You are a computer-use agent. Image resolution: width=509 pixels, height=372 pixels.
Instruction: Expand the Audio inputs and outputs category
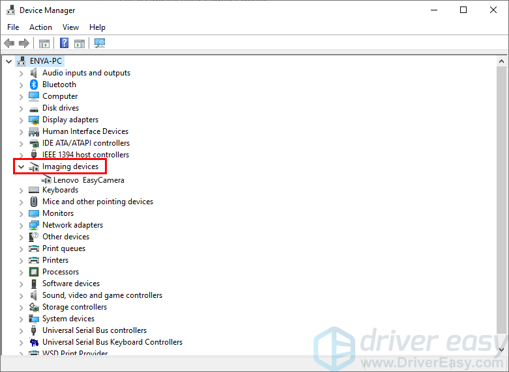(x=21, y=73)
